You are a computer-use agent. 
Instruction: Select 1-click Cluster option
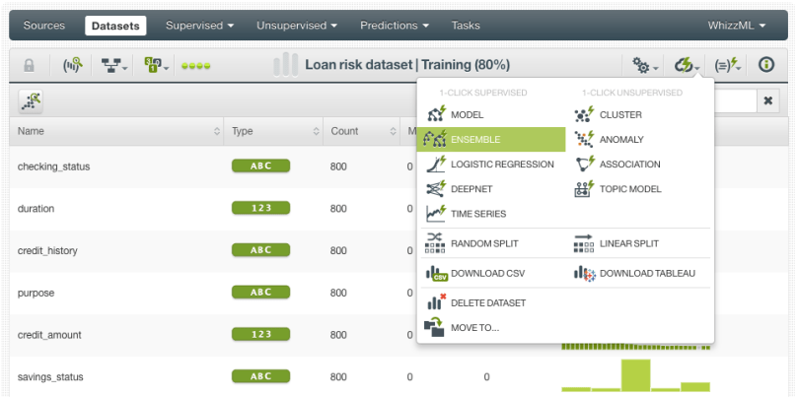coord(619,115)
